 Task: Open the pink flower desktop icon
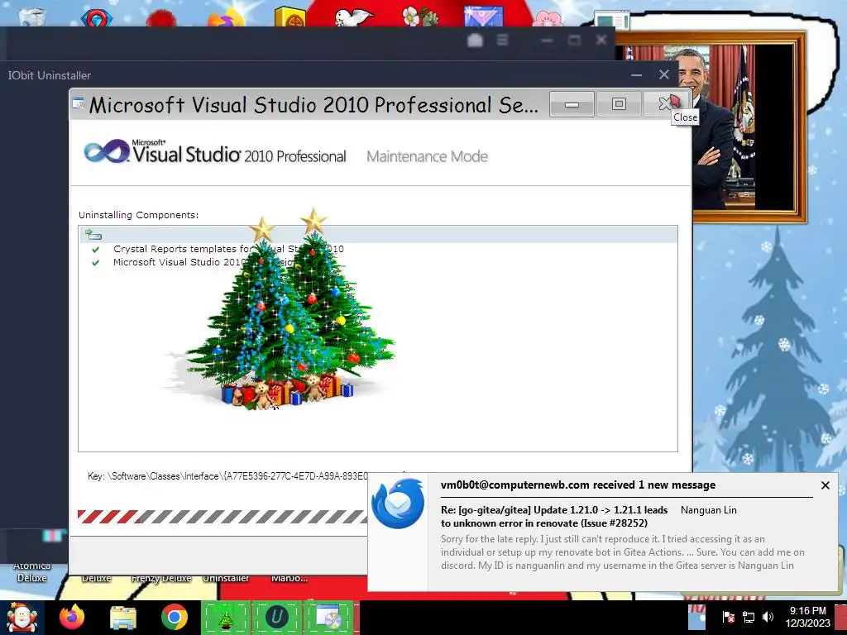click(x=548, y=17)
